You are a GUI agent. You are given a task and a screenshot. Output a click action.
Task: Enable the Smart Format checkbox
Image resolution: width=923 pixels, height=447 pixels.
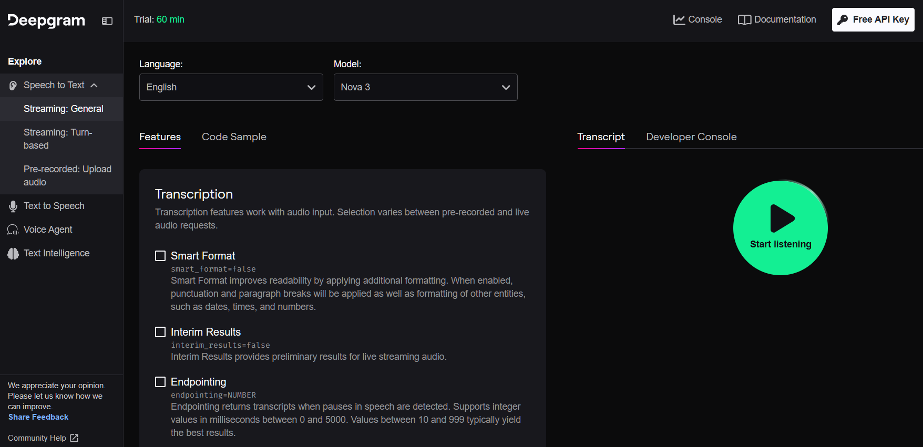pyautogui.click(x=160, y=256)
